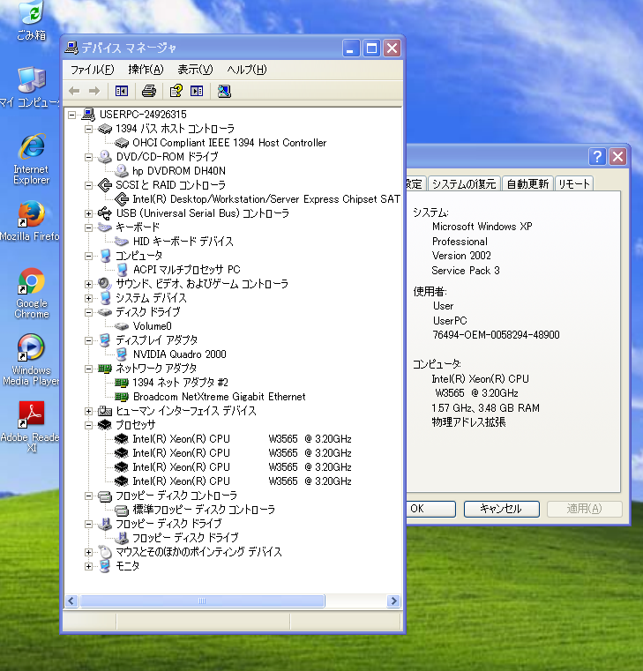Switch to 自動更新 tab
The image size is (643, 671).
point(527,184)
